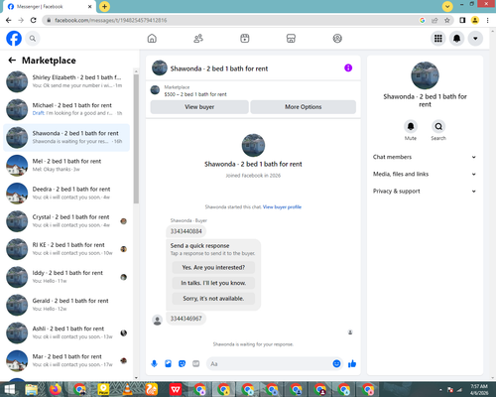Screen dimensions: 496x397
Task: Click the address bar URL
Action: click(110, 20)
